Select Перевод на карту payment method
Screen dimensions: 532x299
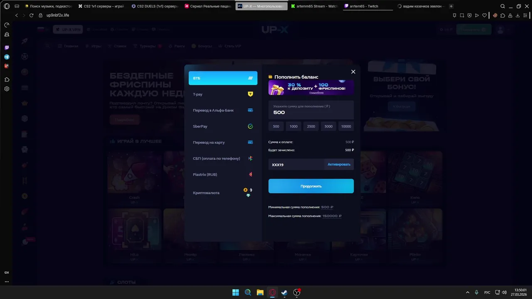223,142
